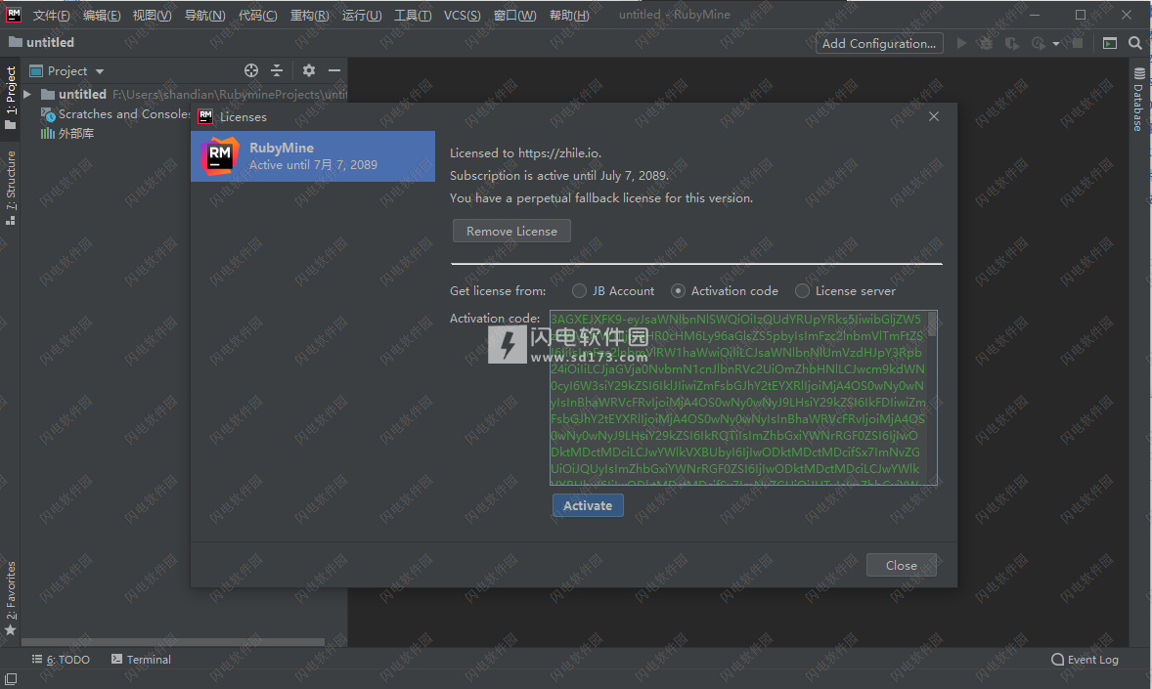Minimize the RubyMine window
1152x689 pixels.
click(1035, 15)
